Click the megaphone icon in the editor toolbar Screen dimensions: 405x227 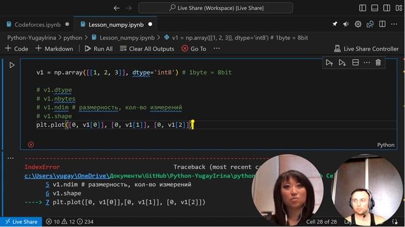346,24
